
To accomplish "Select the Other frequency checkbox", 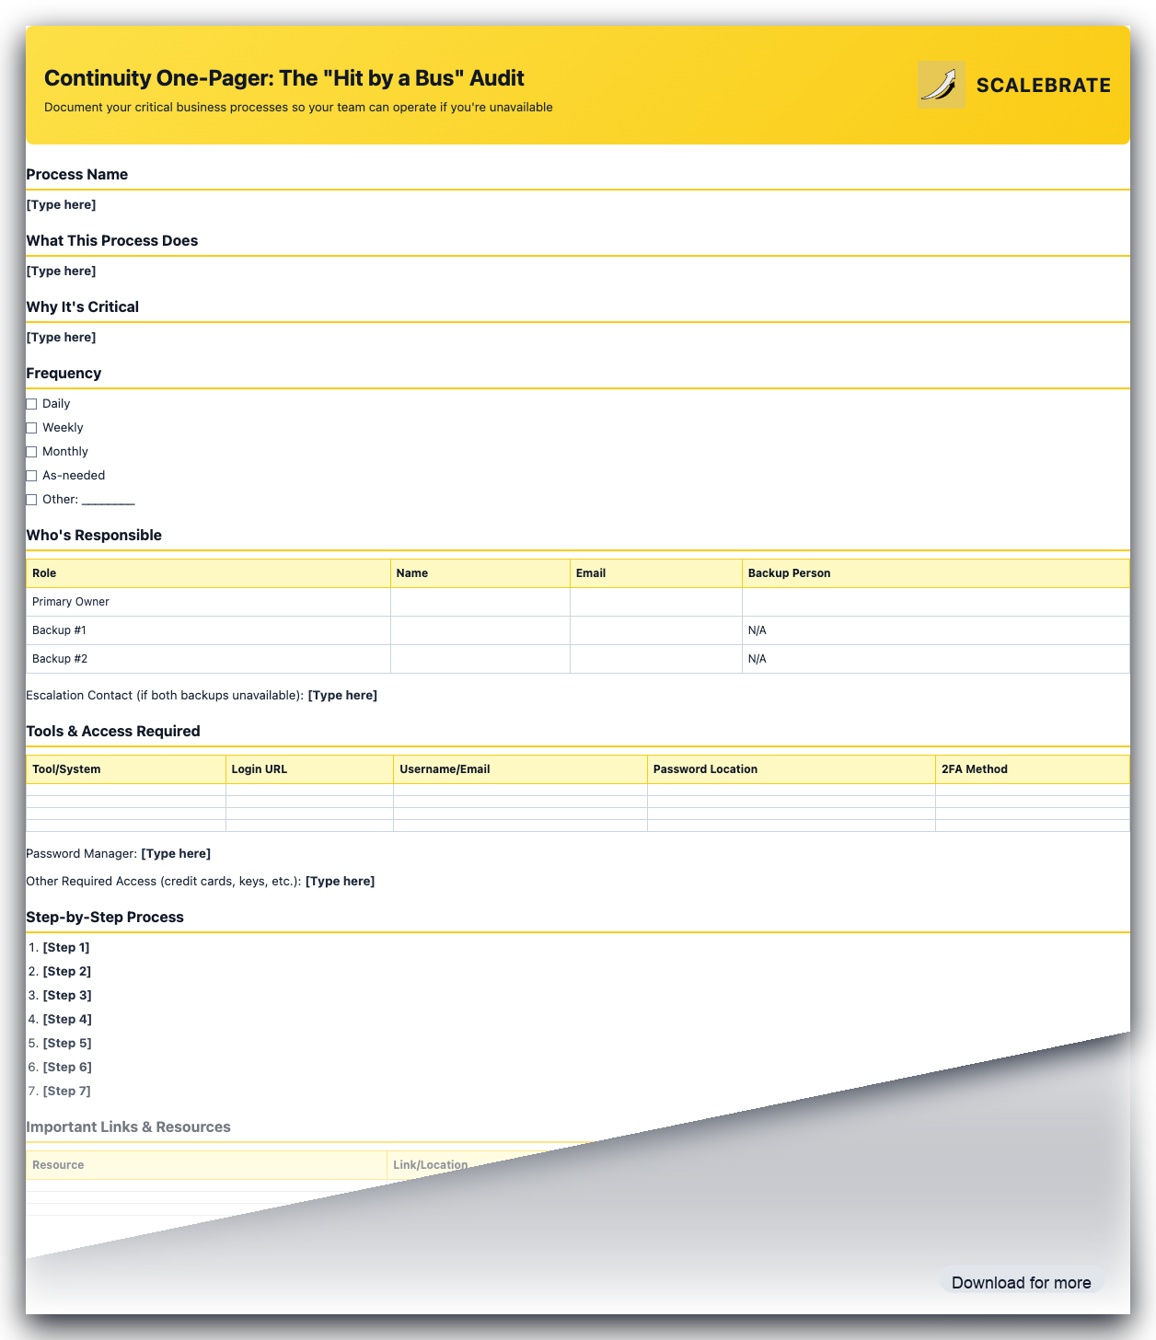I will click(31, 500).
